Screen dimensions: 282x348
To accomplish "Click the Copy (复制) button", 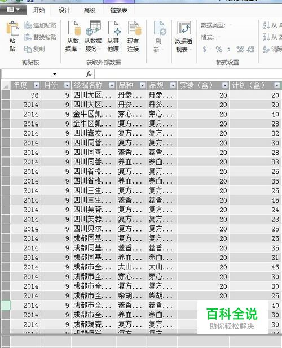I will click(x=34, y=49).
